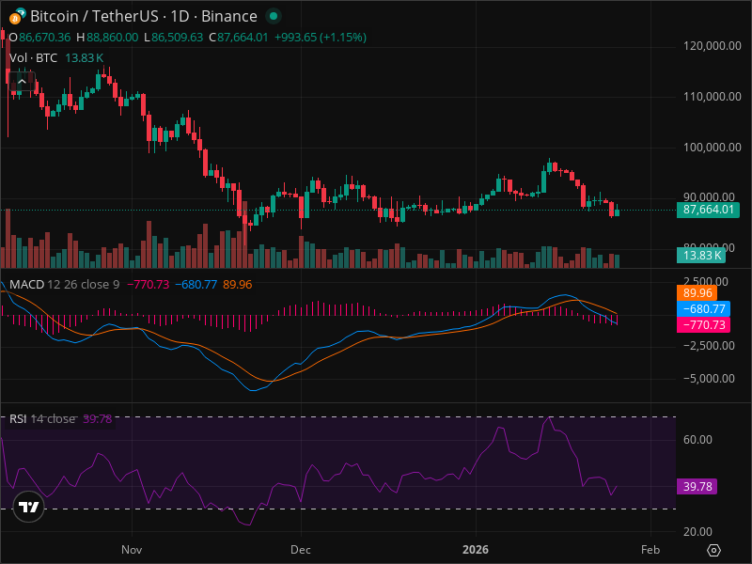
Task: Click the orange 89.96 MACD axis label
Action: (x=697, y=293)
